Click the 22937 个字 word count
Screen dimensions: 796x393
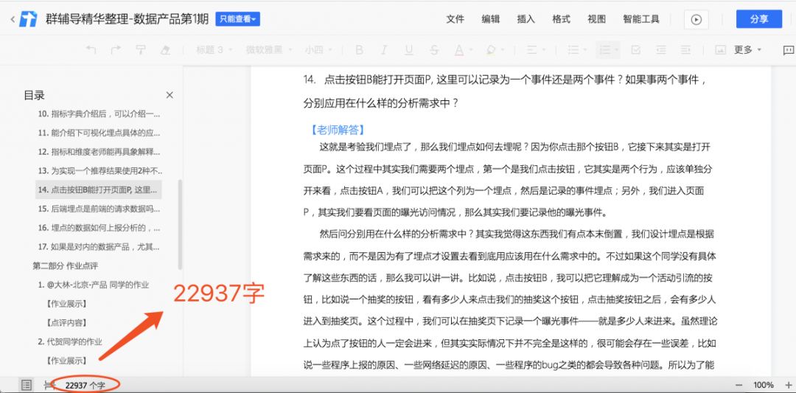coord(85,386)
